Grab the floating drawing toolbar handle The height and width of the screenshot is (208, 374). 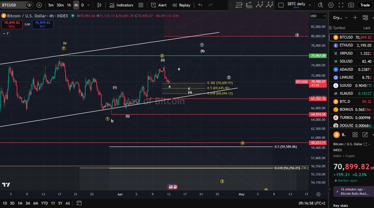231,5
